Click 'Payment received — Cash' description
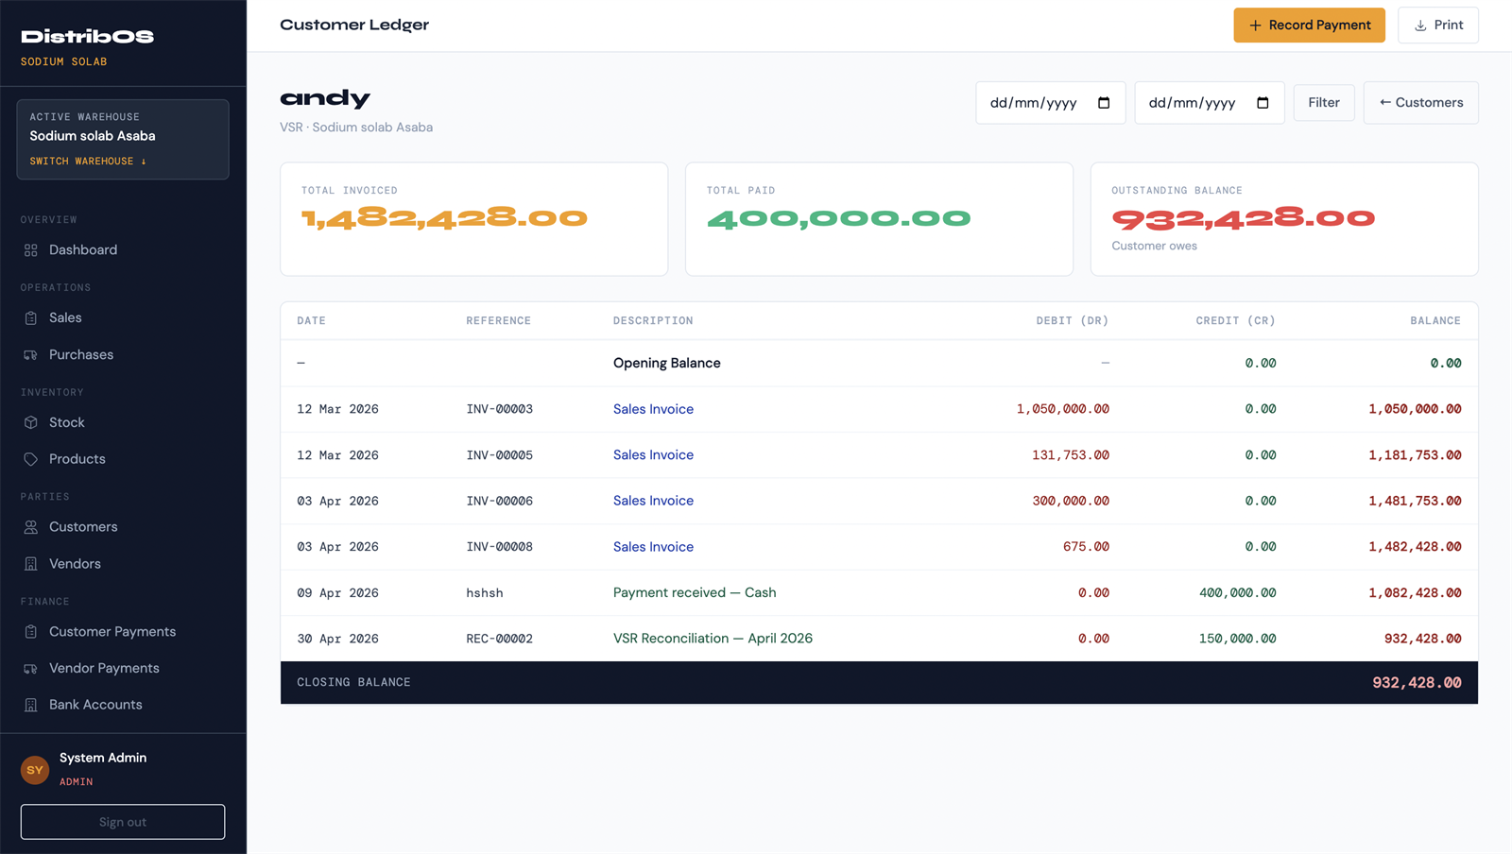Screen dimensions: 1512x854 point(695,593)
